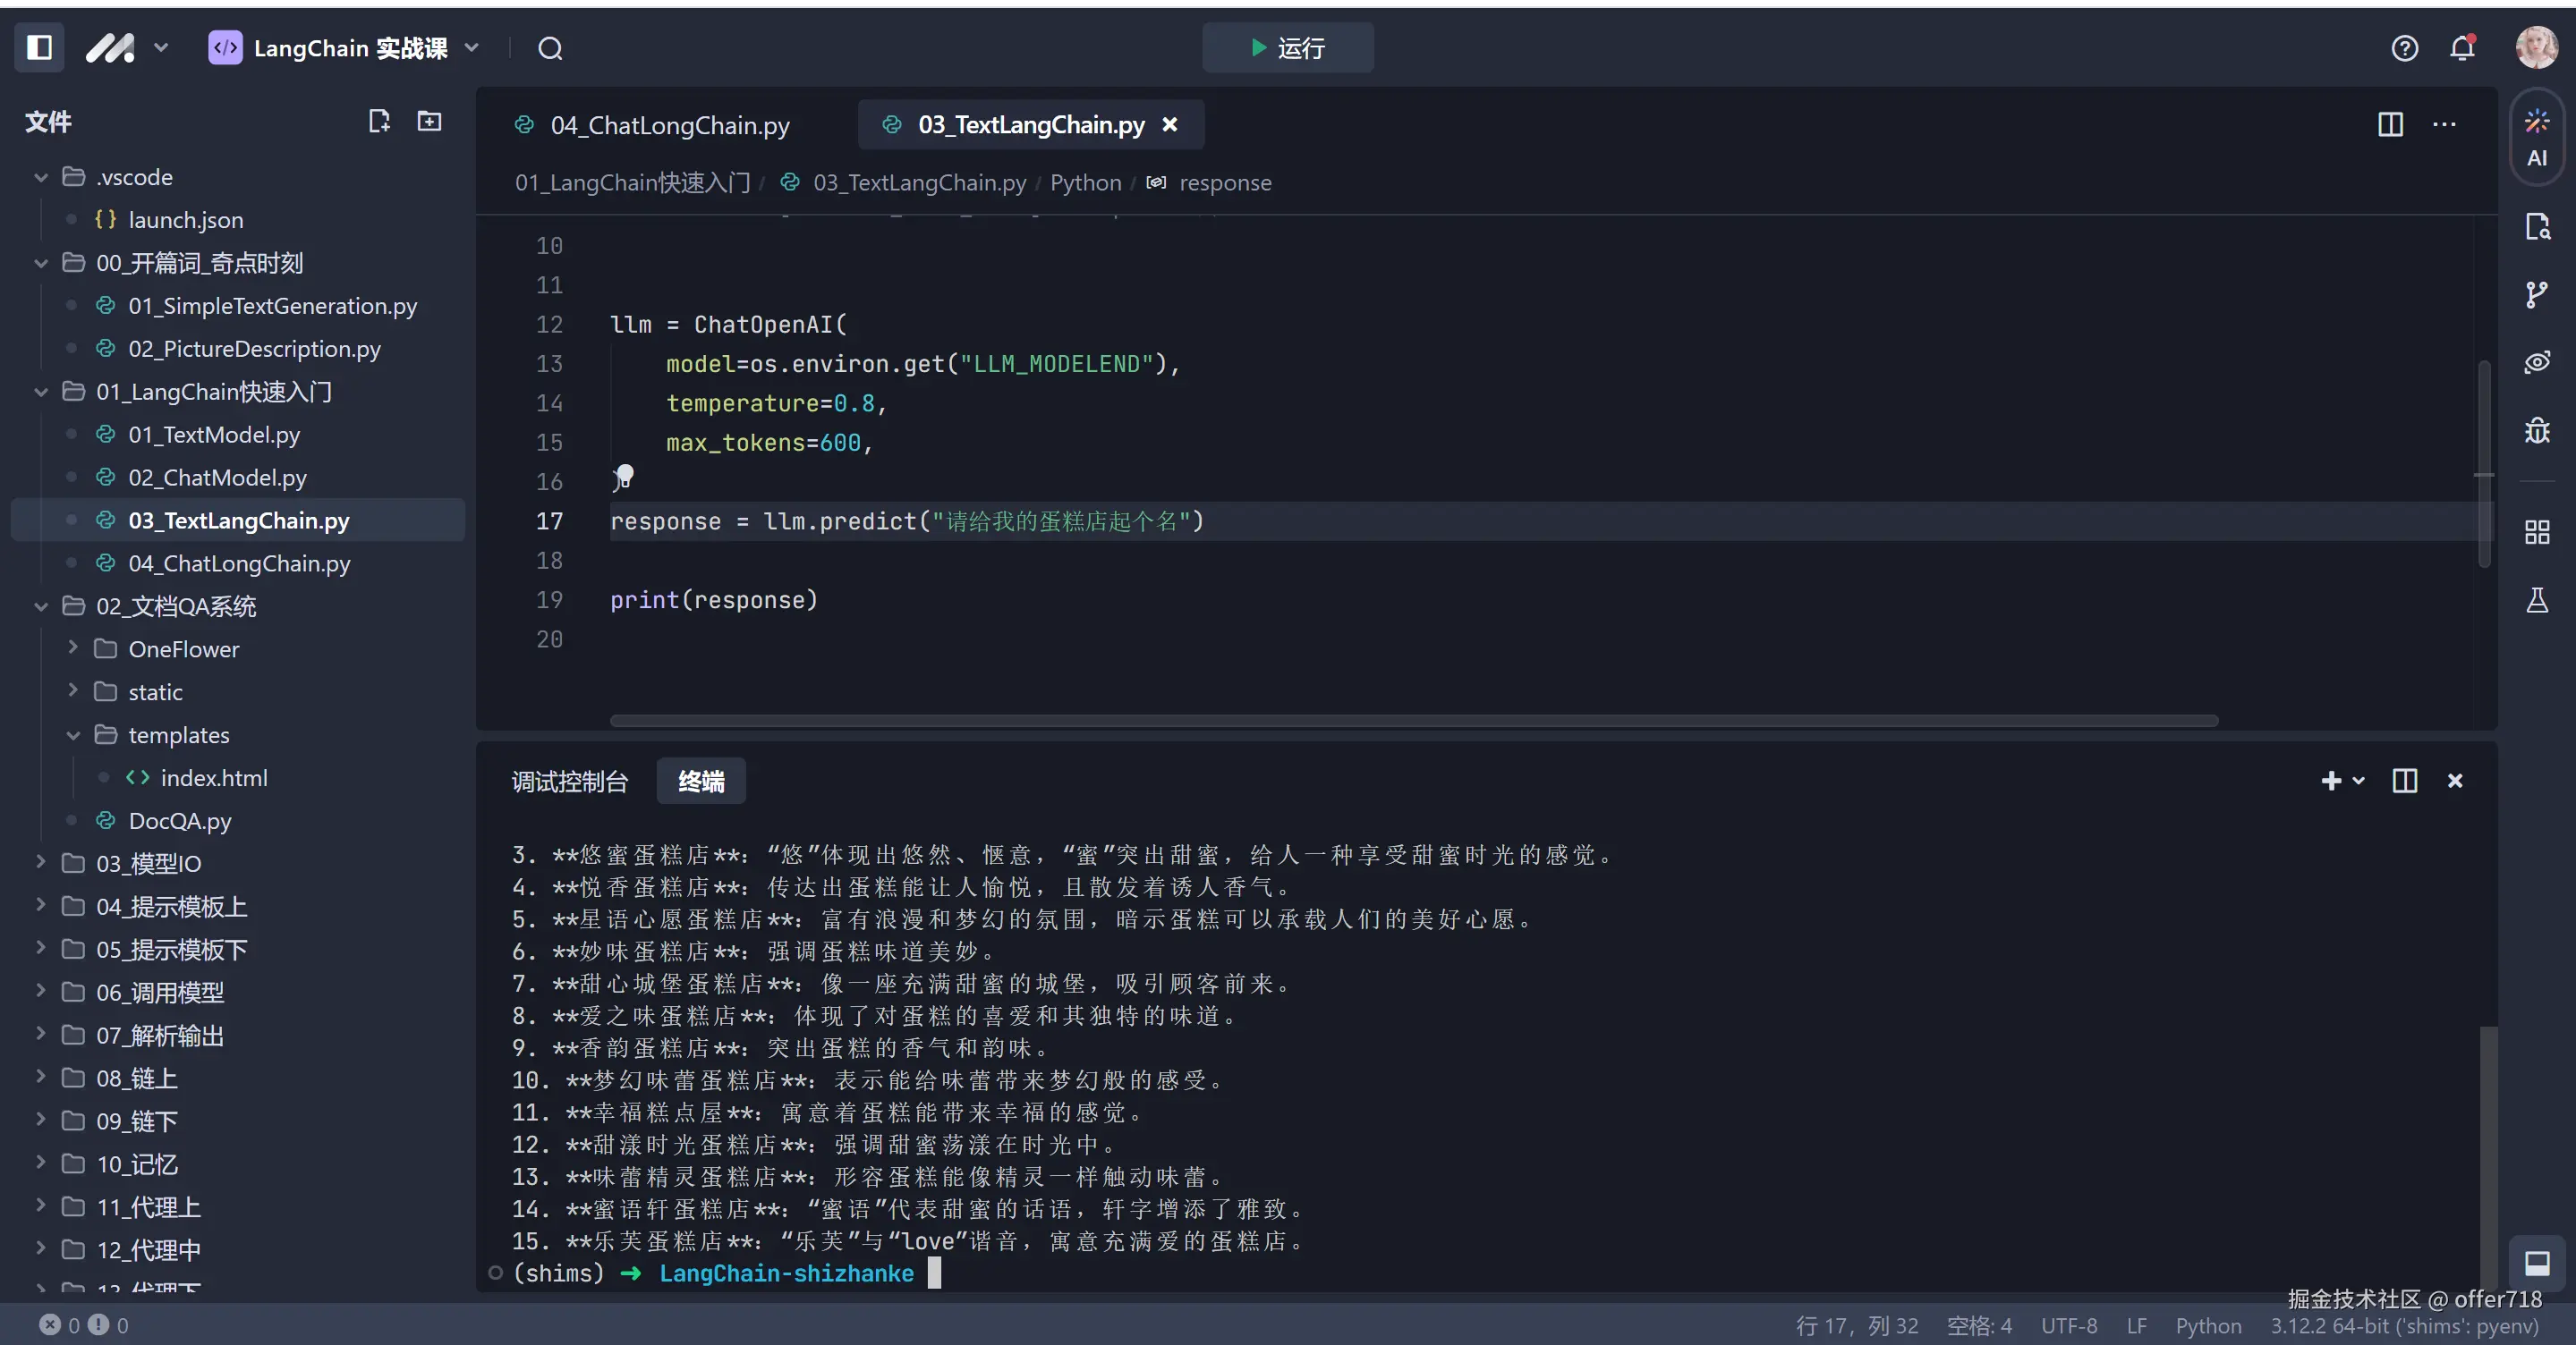Toggle the bottom panel layout button
The width and height of the screenshot is (2576, 1345).
[x=2536, y=1263]
